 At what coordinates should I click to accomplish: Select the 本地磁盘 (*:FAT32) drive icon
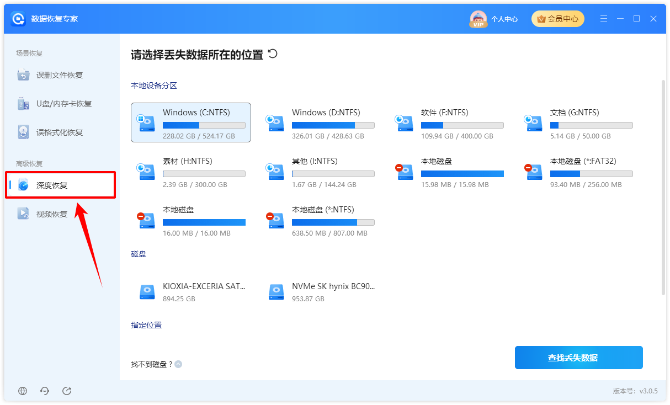tap(534, 172)
